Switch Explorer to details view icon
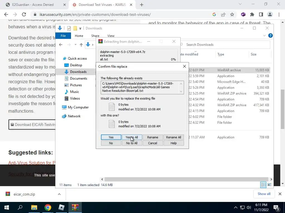The width and height of the screenshot is (285, 213). [263, 185]
